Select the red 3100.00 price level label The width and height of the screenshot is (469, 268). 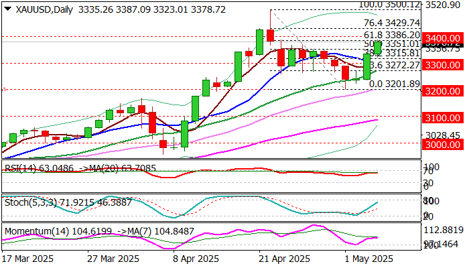click(x=443, y=118)
